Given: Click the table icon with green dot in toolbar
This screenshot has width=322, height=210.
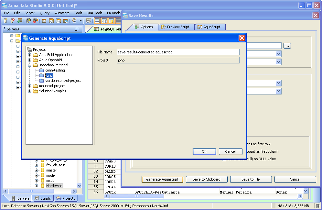Looking at the screenshot, I should point(19,21).
